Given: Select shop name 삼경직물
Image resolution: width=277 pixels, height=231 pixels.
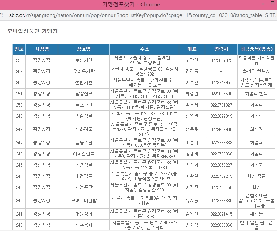Looking at the screenshot, I should 84,165.
